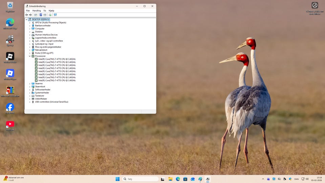Click the taskbar Søg search box
This screenshot has width=325, height=183.
pos(140,179)
